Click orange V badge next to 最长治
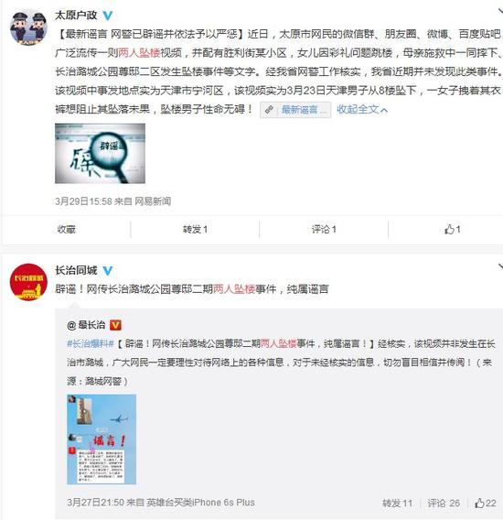The height and width of the screenshot is (520, 503). pyautogui.click(x=115, y=325)
